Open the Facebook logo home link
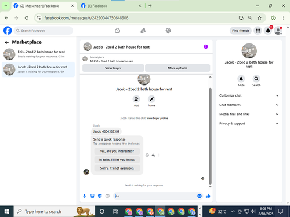 (x=8, y=31)
